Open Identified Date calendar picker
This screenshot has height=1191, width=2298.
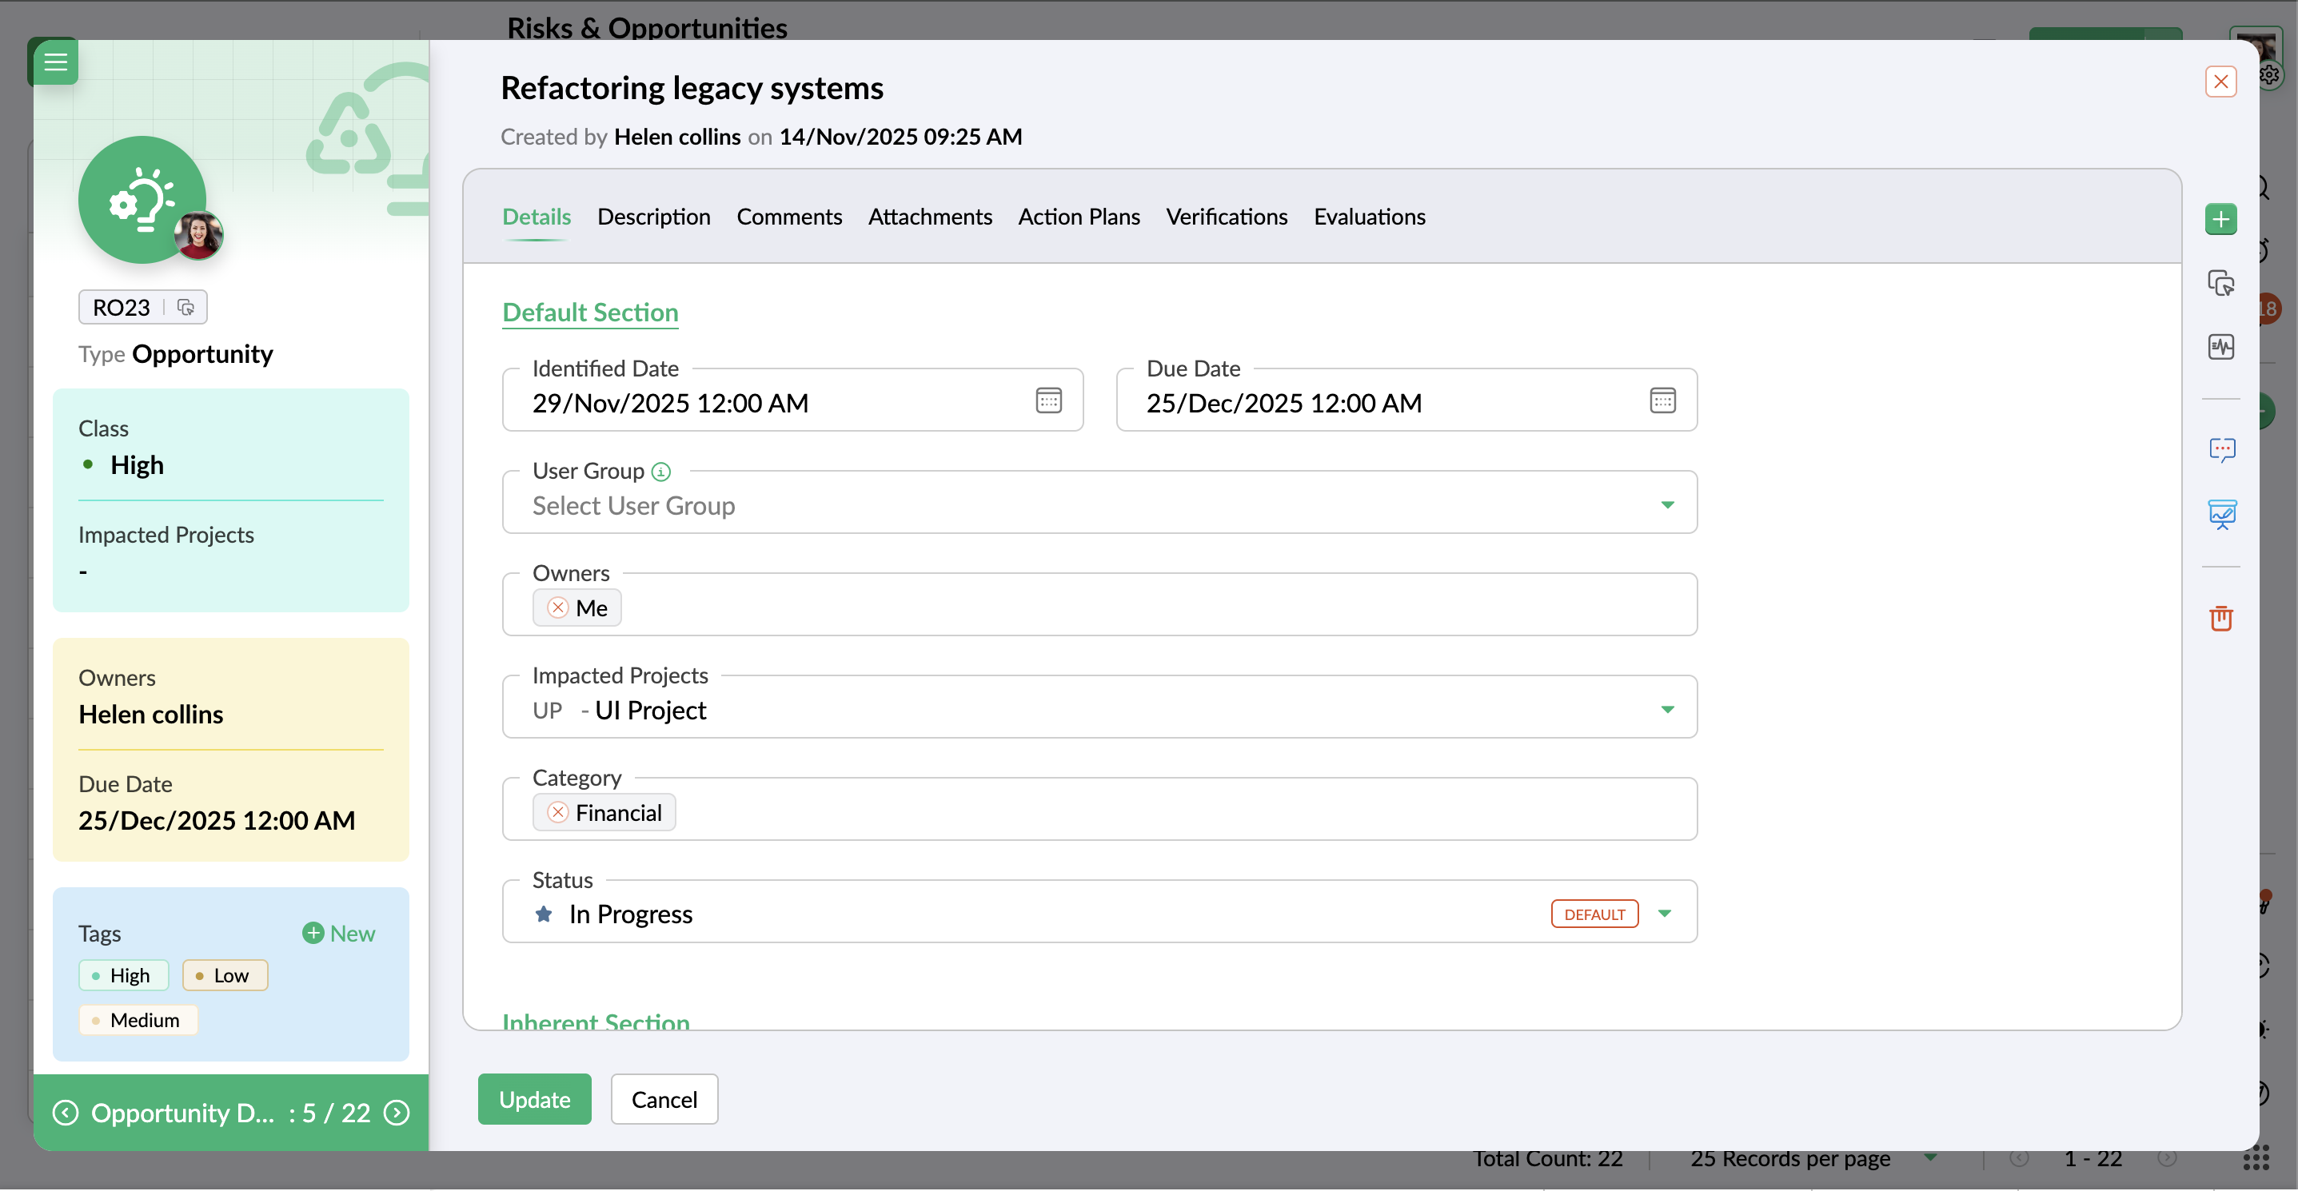pyautogui.click(x=1048, y=401)
